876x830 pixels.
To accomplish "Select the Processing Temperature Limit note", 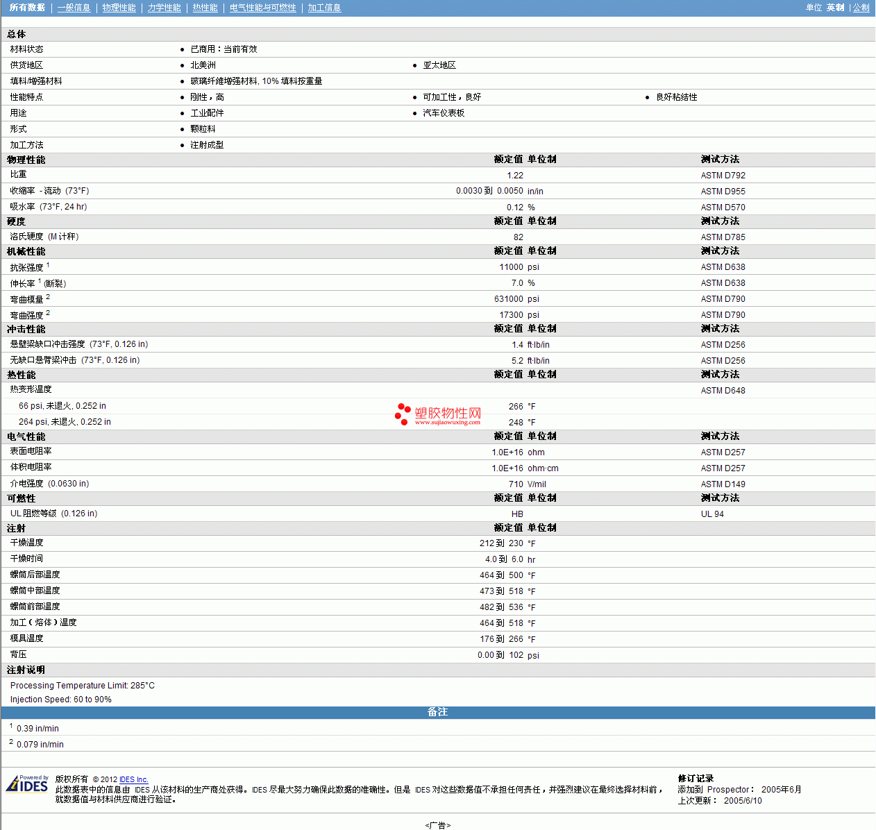I will pos(83,686).
